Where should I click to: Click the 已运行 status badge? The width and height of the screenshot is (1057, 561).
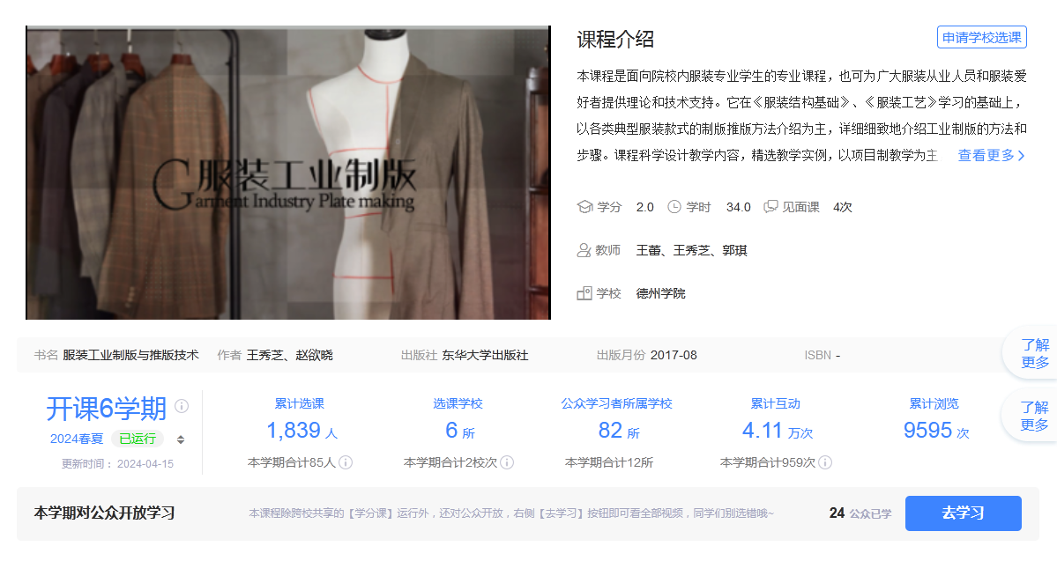tap(138, 439)
